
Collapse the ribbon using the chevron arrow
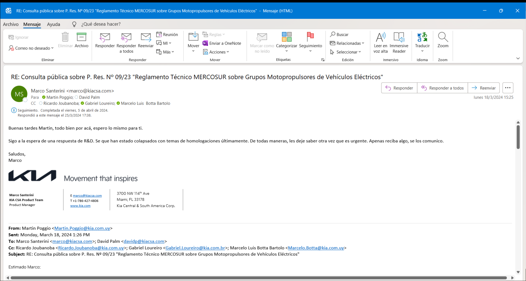(518, 58)
